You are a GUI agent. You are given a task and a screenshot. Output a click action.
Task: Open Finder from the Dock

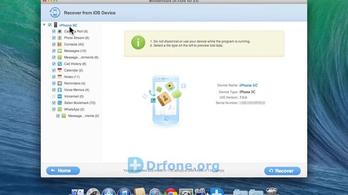[x=77, y=192]
